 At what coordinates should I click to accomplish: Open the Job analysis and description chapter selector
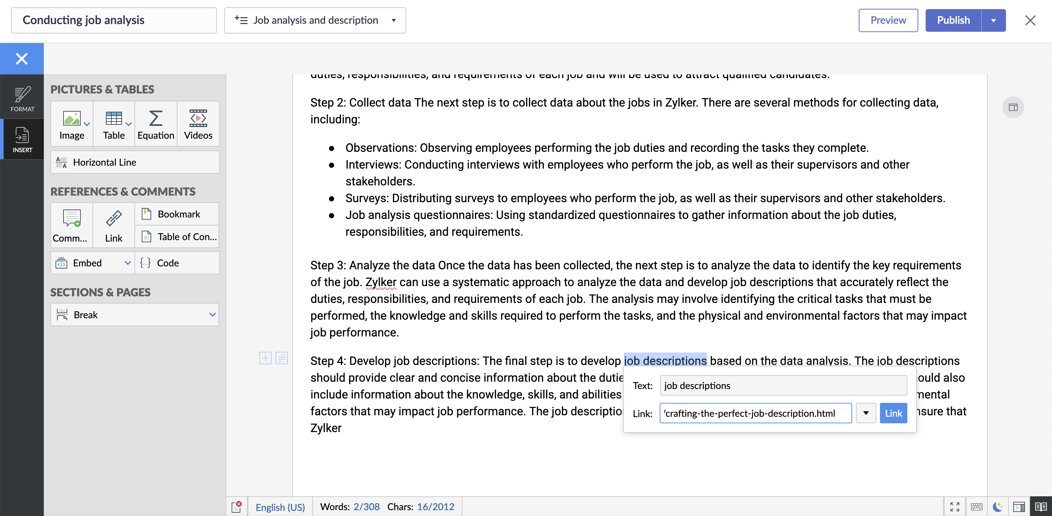315,20
